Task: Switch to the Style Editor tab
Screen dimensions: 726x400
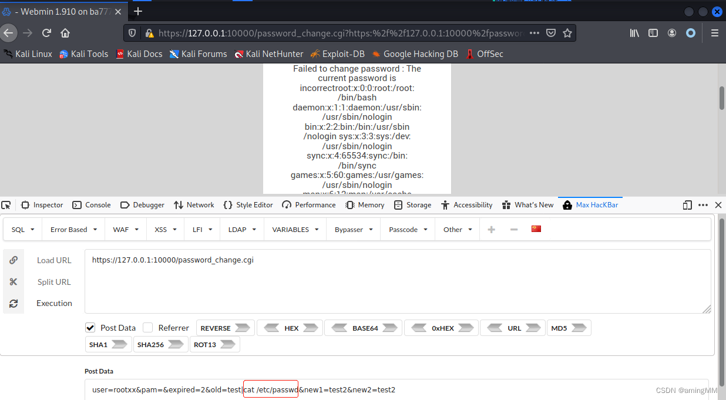Action: [248, 205]
